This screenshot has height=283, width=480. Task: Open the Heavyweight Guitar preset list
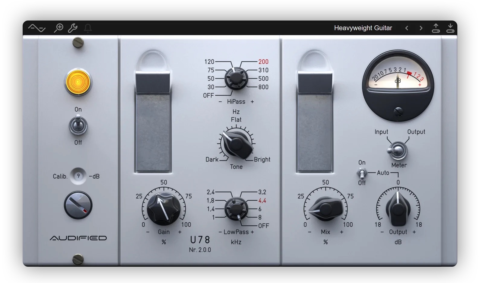click(x=363, y=28)
